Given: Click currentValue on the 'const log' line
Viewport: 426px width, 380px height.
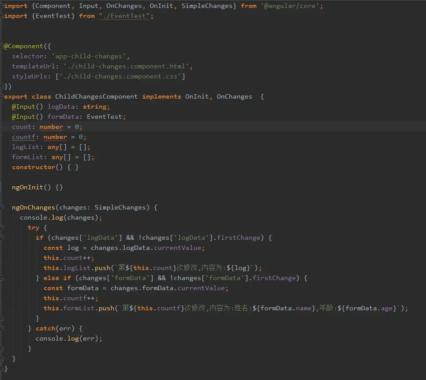Looking at the screenshot, I should tap(177, 248).
